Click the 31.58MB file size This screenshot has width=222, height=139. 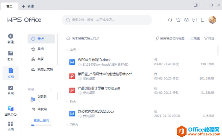click(x=208, y=93)
